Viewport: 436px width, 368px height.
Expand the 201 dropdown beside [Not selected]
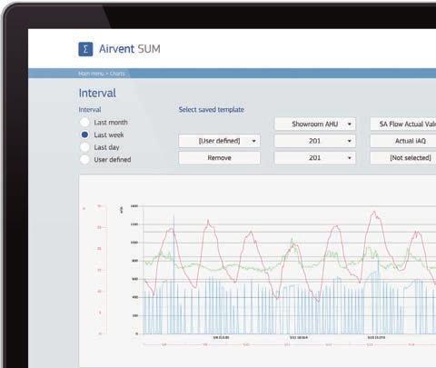[315, 158]
